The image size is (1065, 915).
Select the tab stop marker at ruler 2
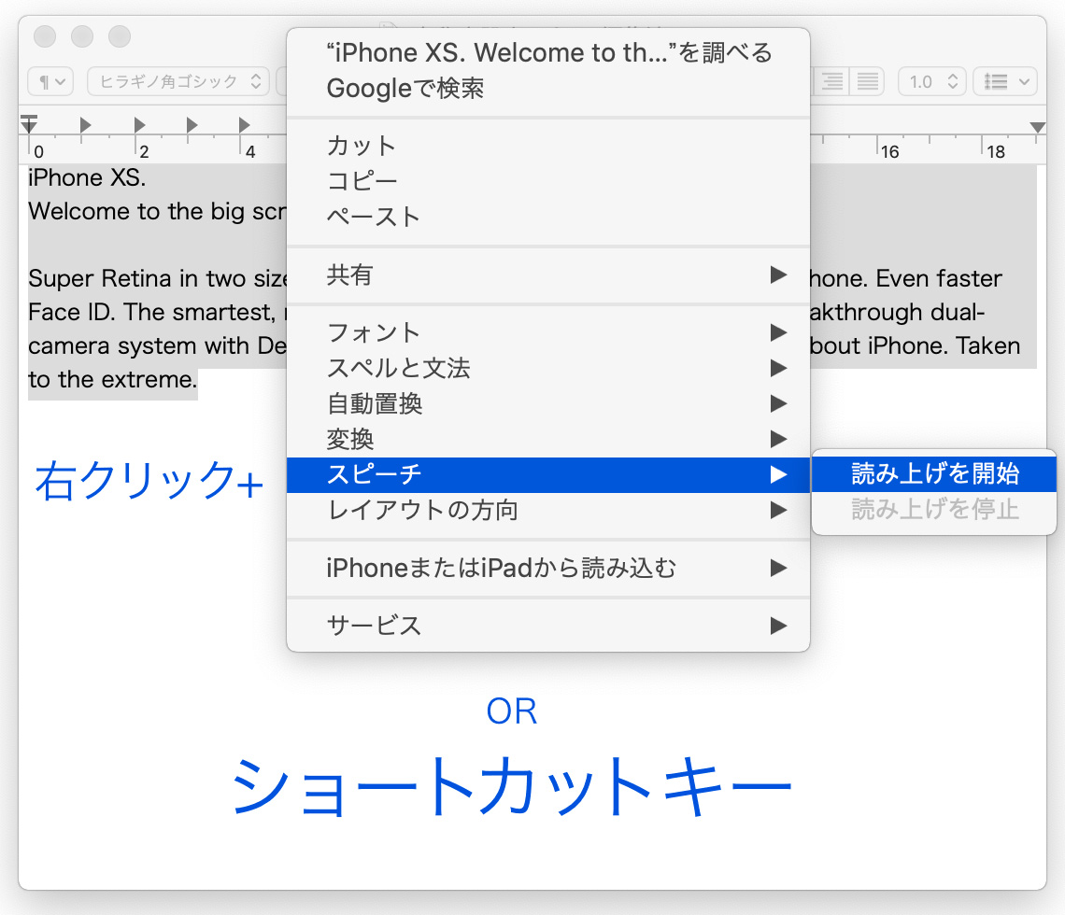tap(139, 125)
